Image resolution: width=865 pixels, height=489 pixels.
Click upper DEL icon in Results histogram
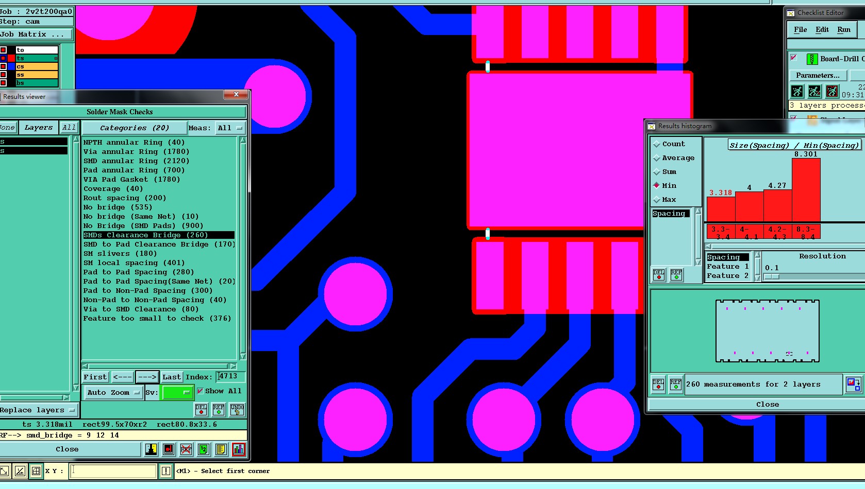click(659, 275)
